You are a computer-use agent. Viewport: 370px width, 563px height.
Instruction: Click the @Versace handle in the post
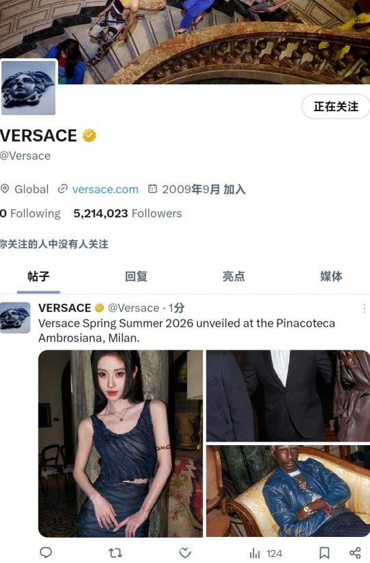point(134,308)
